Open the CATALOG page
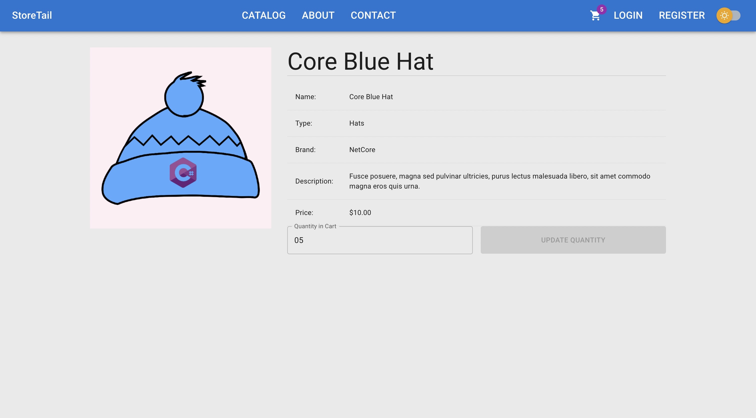Screen dimensions: 756x418 coord(263,15)
